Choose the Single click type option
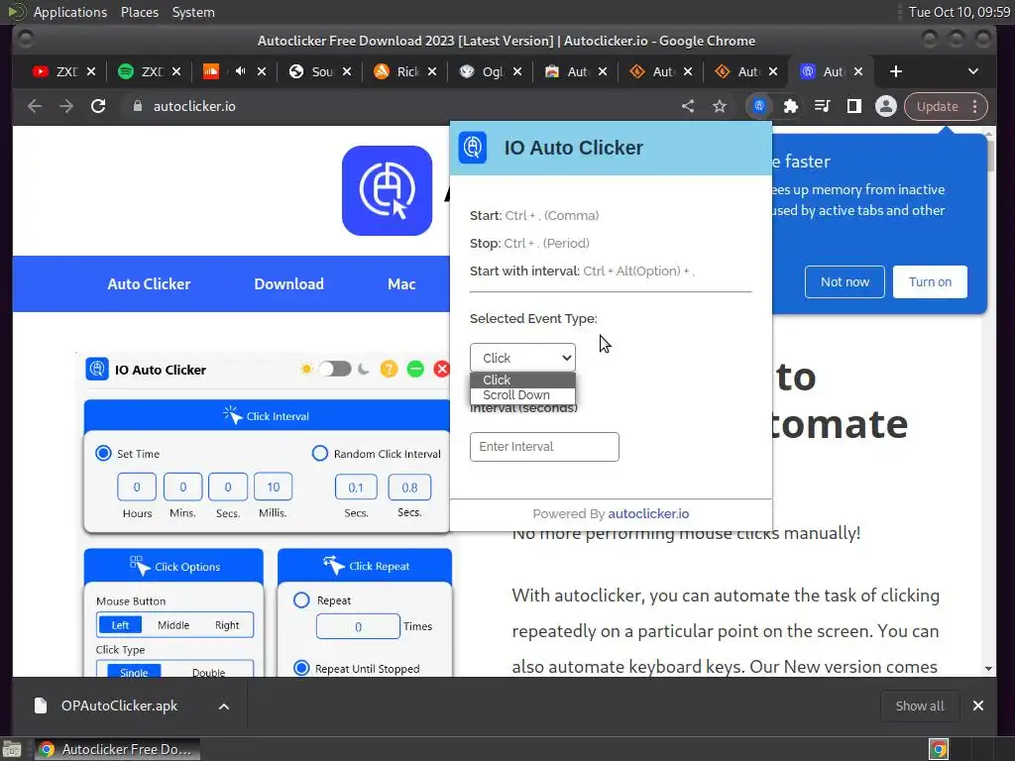 pyautogui.click(x=134, y=671)
